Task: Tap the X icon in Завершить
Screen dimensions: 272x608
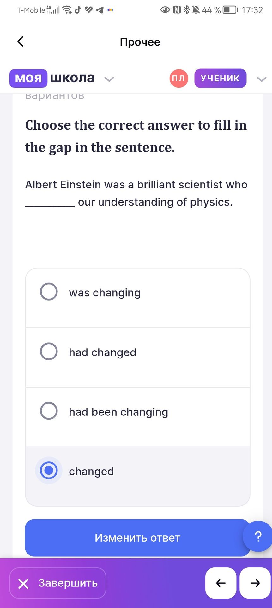Action: (23, 583)
